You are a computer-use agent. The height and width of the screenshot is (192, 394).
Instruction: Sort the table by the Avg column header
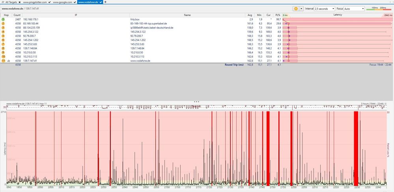pos(250,15)
